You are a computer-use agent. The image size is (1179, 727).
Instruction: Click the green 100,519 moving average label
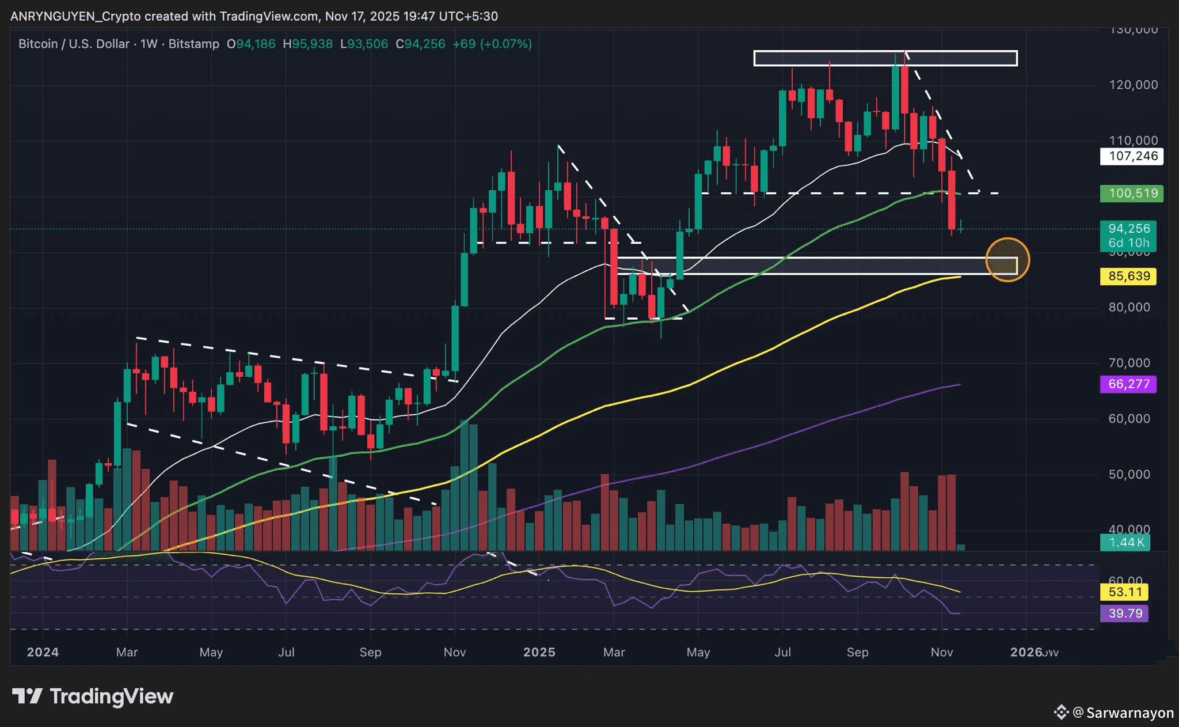(1132, 194)
